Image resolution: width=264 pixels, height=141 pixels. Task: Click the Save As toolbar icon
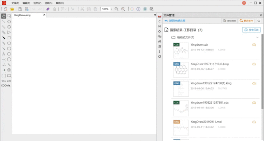pyautogui.click(x=27, y=9)
